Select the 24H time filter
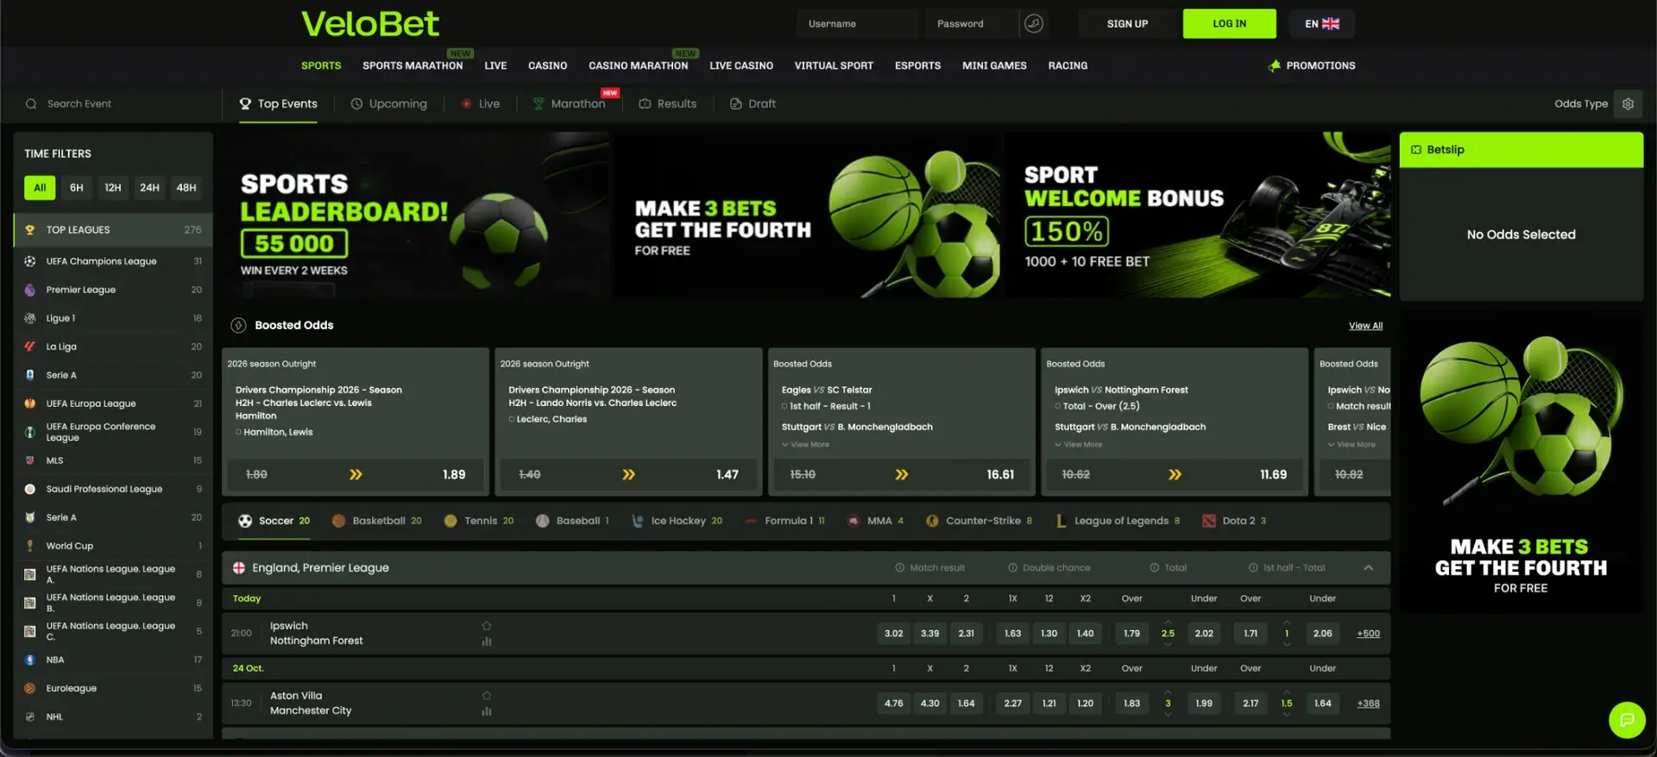 (x=149, y=187)
